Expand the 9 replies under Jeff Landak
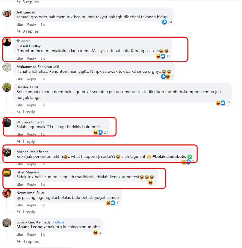Image resolution: width=242 pixels, height=248 pixels. tap(28, 31)
